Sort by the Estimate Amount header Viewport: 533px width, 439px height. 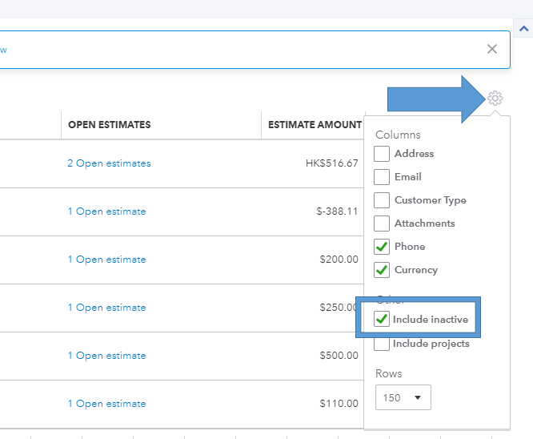click(x=315, y=125)
